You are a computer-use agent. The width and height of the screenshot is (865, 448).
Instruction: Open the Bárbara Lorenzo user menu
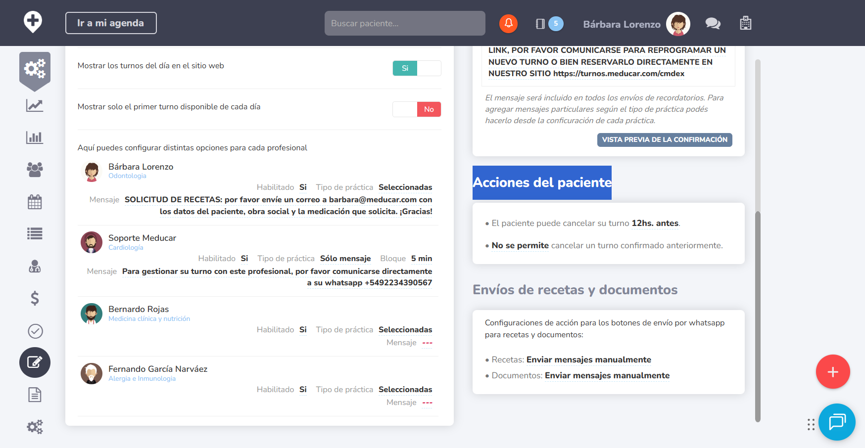(636, 24)
